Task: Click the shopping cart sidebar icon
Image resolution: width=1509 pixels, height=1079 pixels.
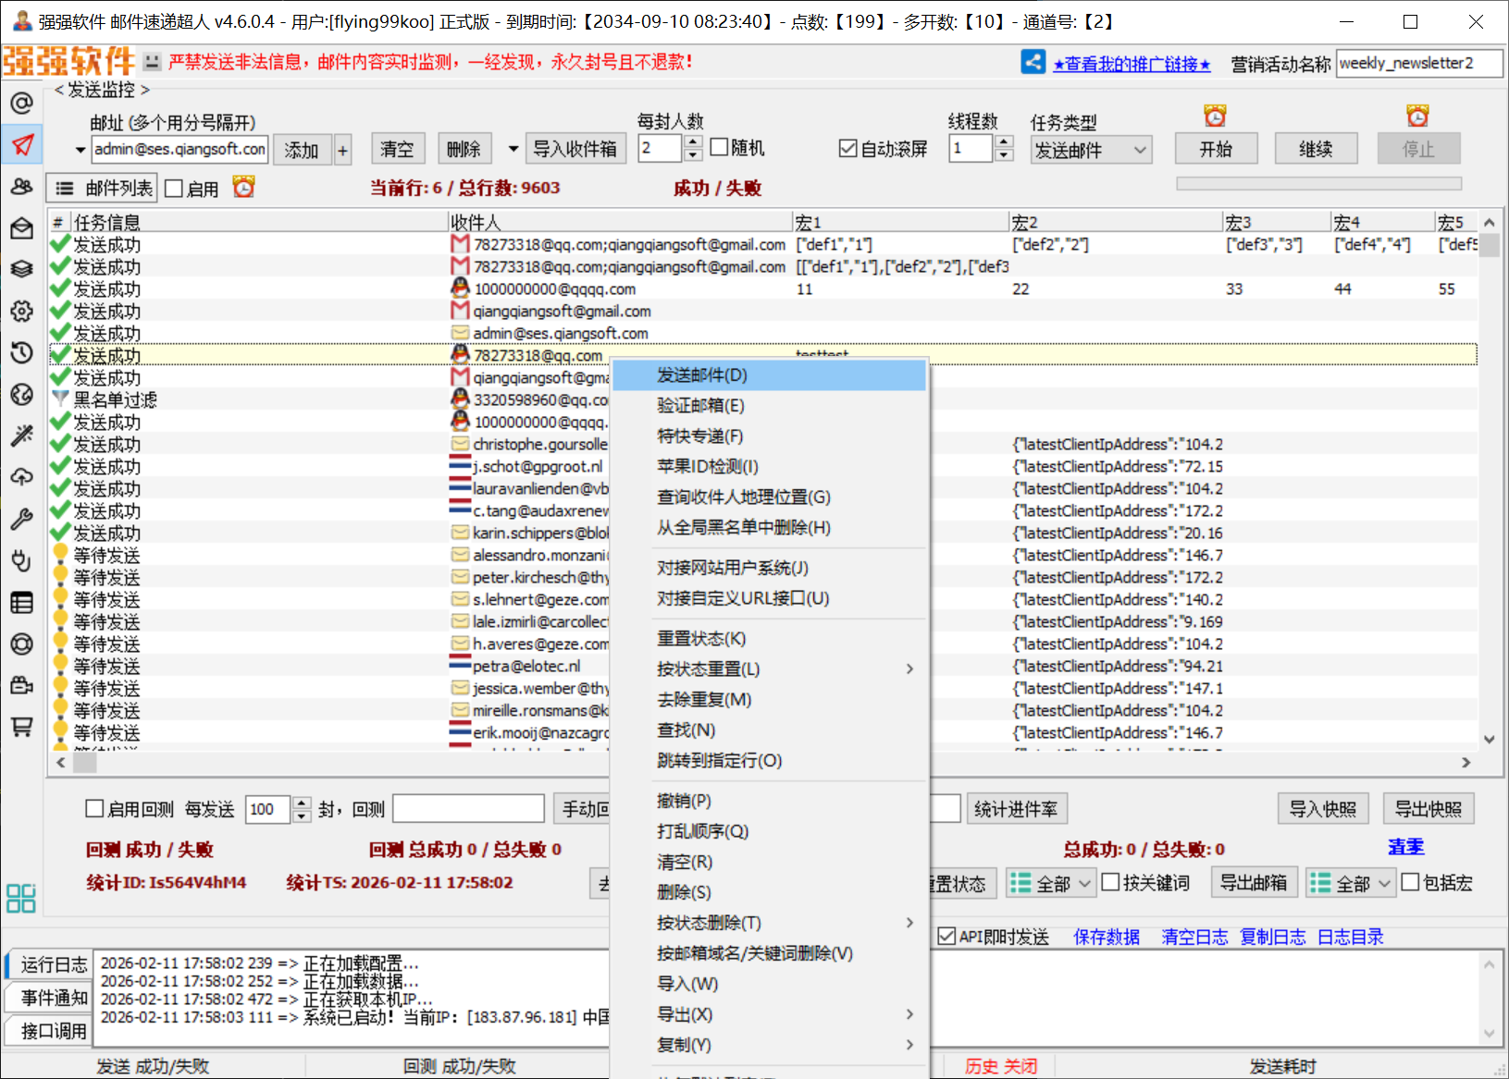Action: click(21, 727)
